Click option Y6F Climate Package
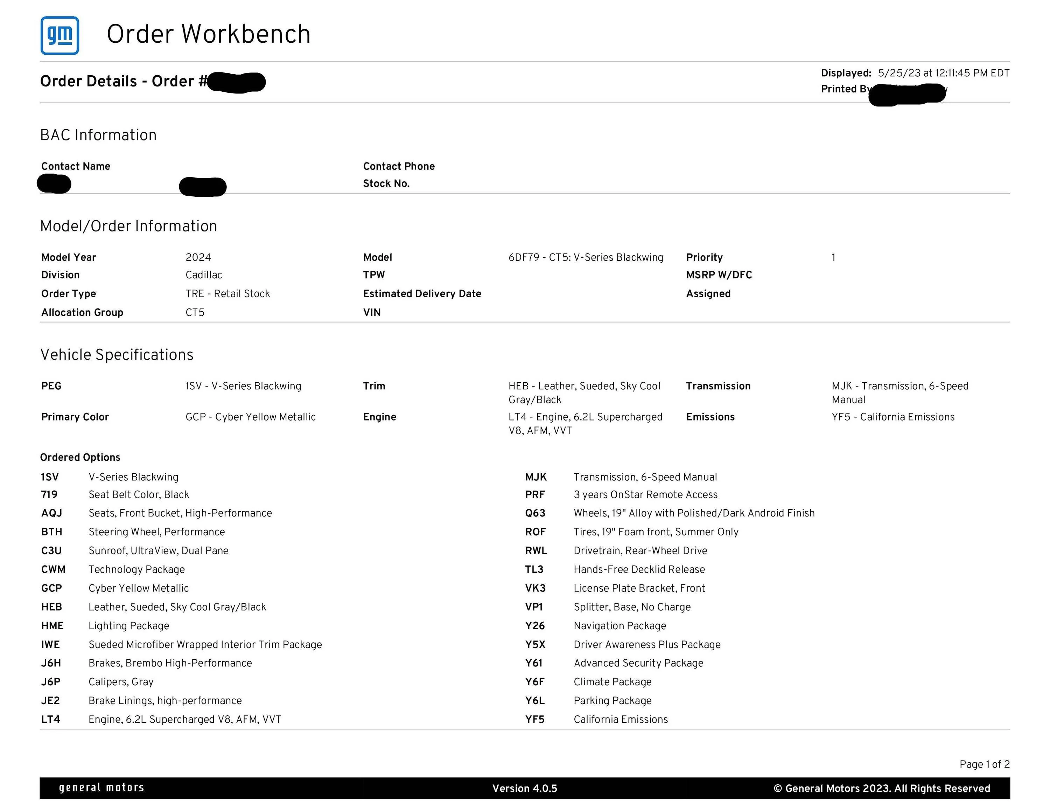Screen dimensions: 1050x812 coord(588,682)
